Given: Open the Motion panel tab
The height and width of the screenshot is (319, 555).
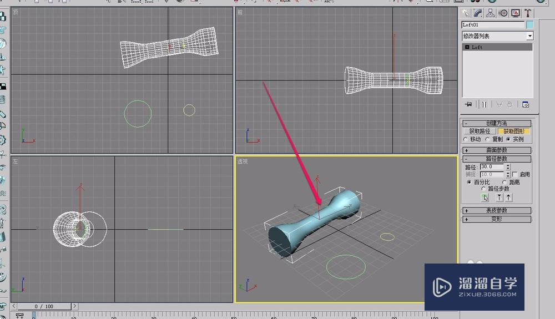Looking at the screenshot, I should [x=503, y=13].
